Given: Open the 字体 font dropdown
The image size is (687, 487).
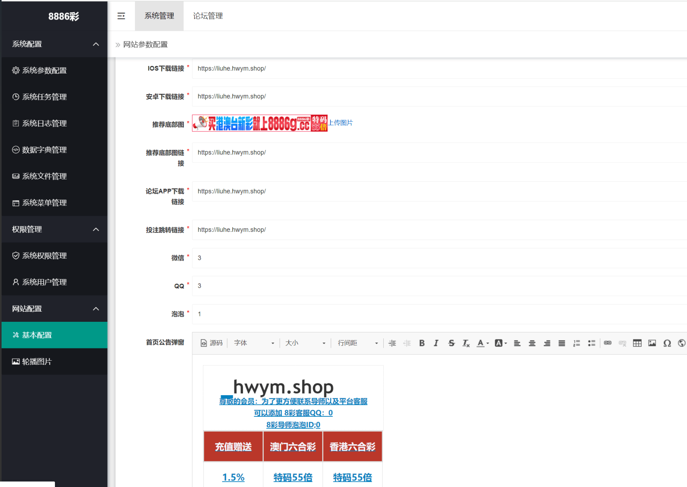Looking at the screenshot, I should pos(254,343).
